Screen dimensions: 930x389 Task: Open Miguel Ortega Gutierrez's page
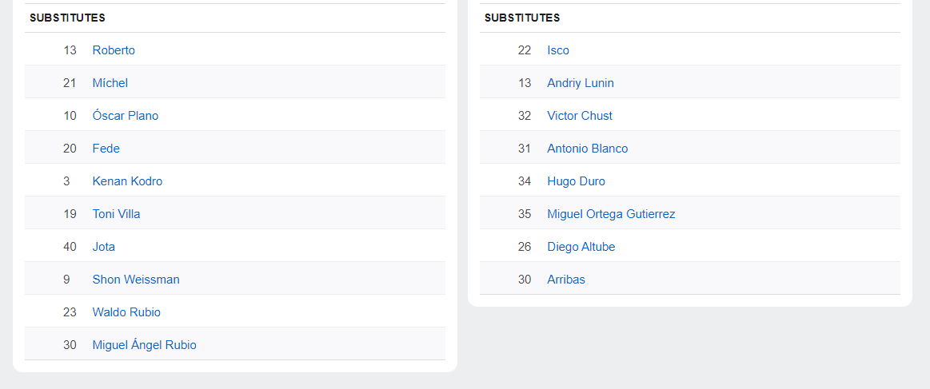pyautogui.click(x=611, y=214)
